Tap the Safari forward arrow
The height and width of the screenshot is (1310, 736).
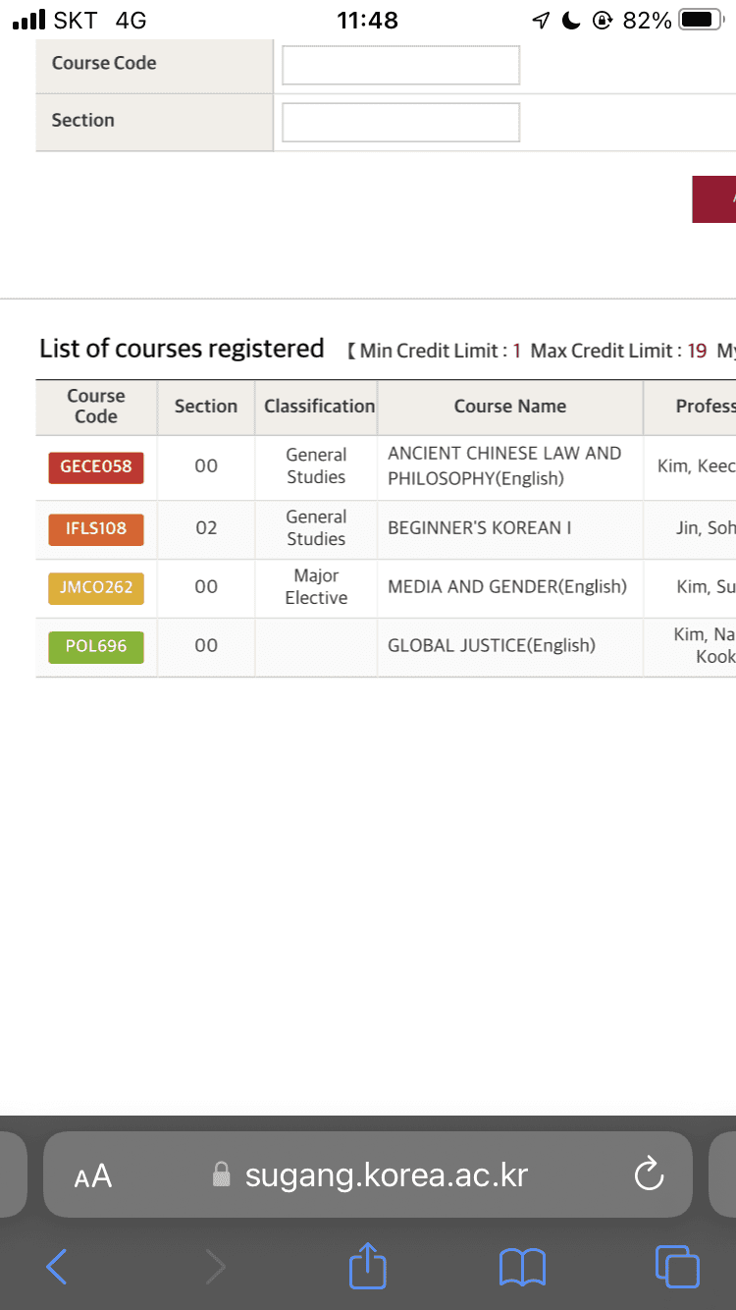pyautogui.click(x=215, y=1267)
